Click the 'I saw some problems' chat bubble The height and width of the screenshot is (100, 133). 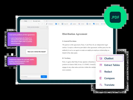click(22, 39)
